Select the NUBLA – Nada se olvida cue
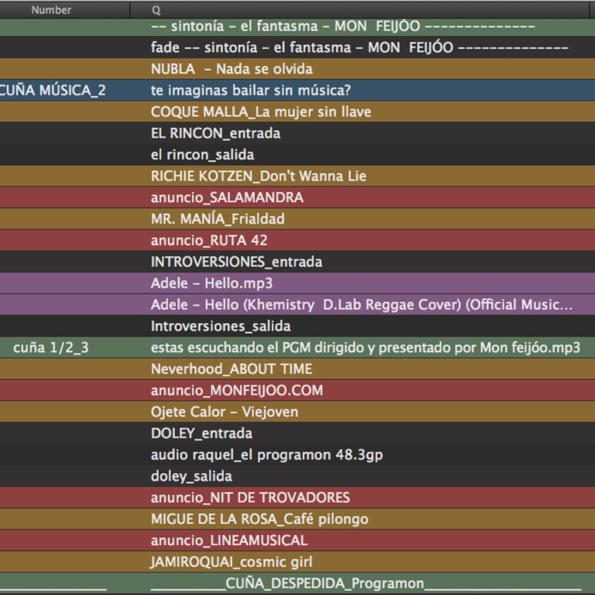Screen dimensions: 595x595 coord(232,69)
